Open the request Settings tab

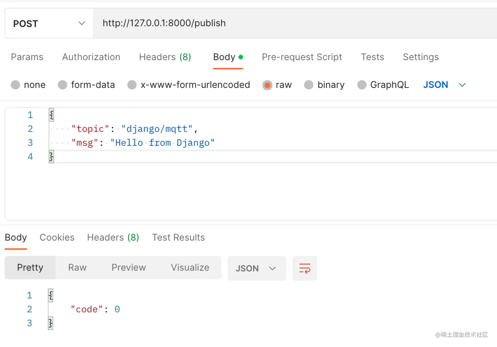pos(420,57)
